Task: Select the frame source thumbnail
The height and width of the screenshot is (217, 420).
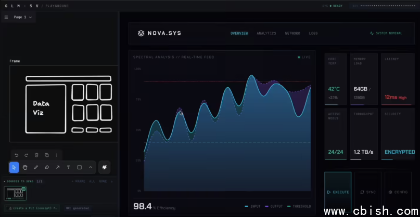Action: [15, 194]
